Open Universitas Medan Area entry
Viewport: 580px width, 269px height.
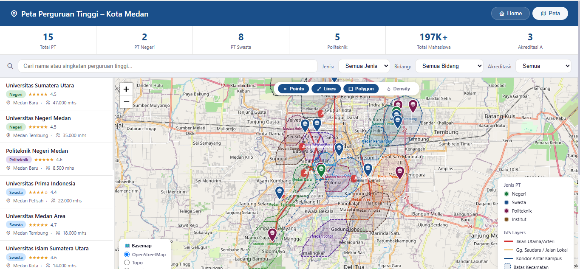click(x=57, y=224)
